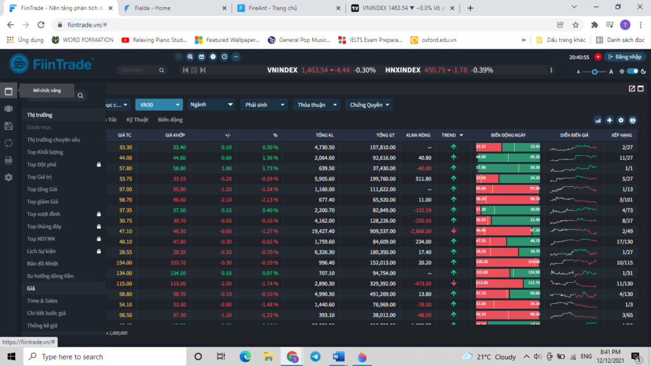Toggle the light/dark theme switch
Viewport: 651px width, 366px height.
click(x=633, y=71)
